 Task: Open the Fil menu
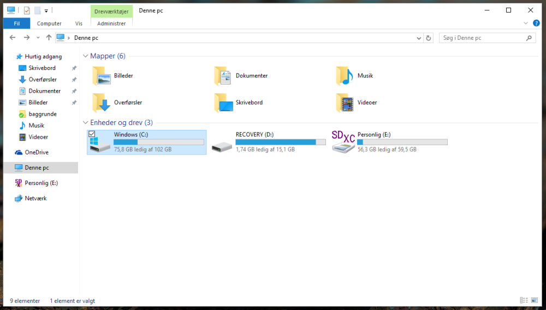tap(17, 23)
